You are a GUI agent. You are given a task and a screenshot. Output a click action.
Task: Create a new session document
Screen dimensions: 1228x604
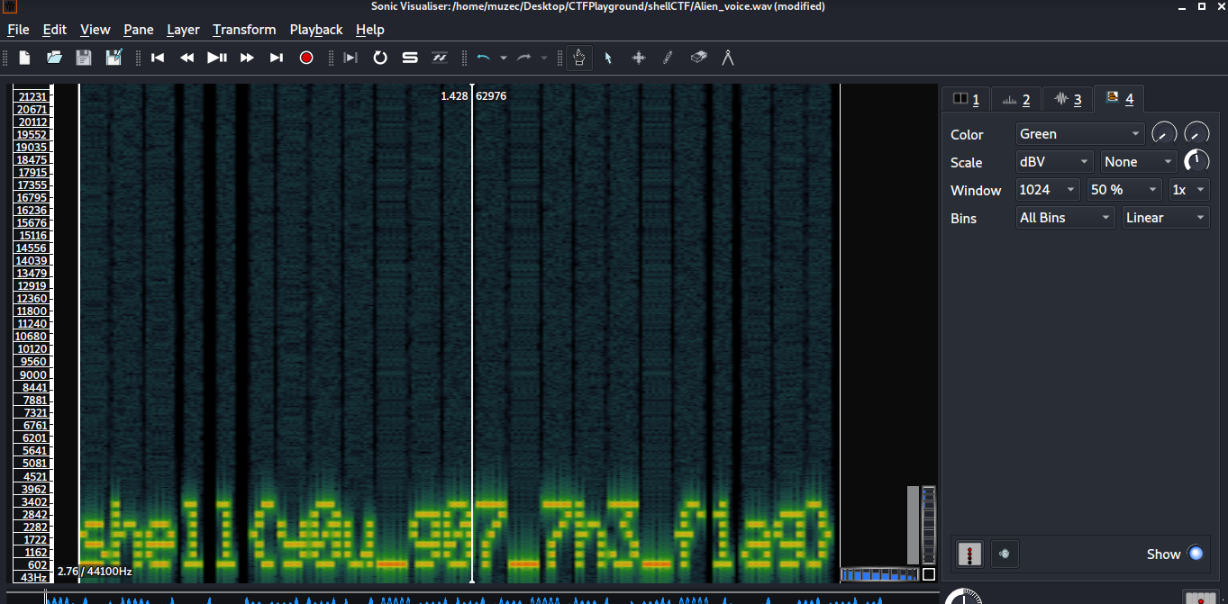point(24,58)
